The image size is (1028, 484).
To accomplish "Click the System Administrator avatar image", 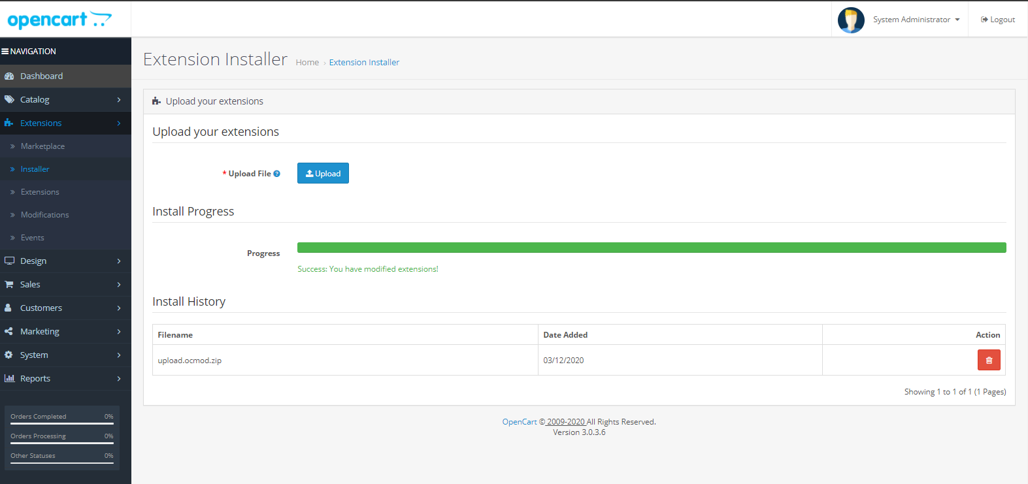I will 851,20.
